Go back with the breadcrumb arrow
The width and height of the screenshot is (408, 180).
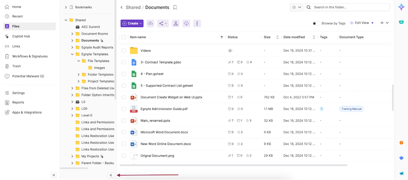click(122, 7)
